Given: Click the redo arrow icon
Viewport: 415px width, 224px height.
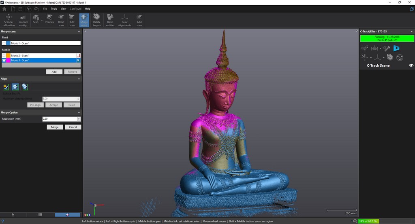Looking at the screenshot, I should [36, 9].
